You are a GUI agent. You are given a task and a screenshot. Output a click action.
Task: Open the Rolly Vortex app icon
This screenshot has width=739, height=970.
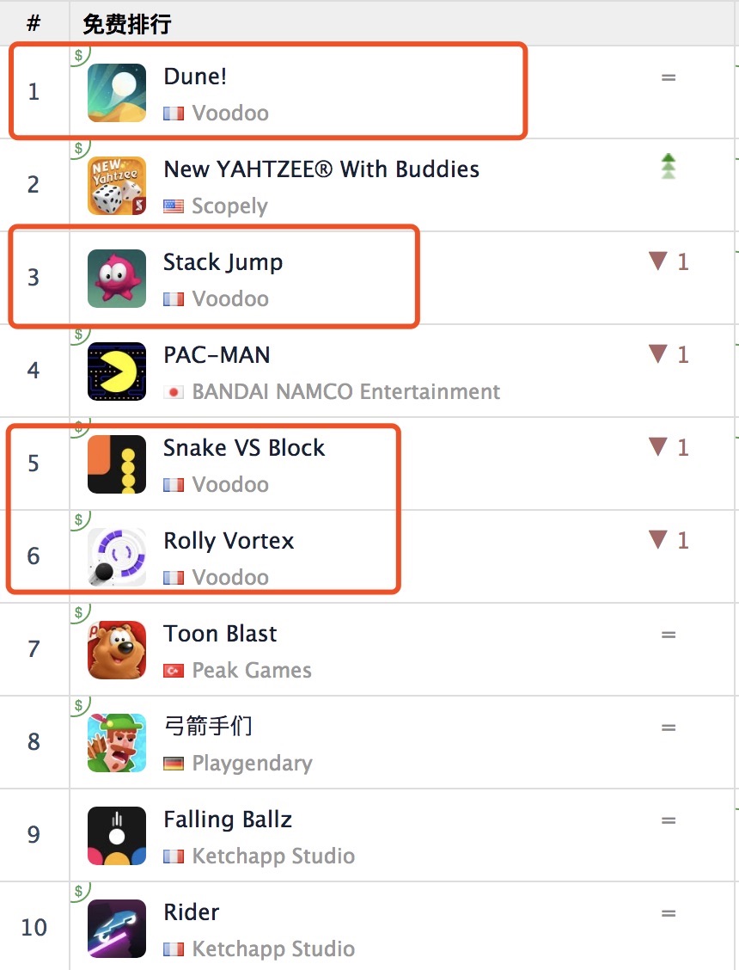pyautogui.click(x=117, y=556)
